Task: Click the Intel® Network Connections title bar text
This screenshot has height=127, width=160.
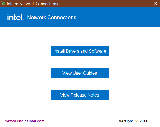Action: coord(32,4)
